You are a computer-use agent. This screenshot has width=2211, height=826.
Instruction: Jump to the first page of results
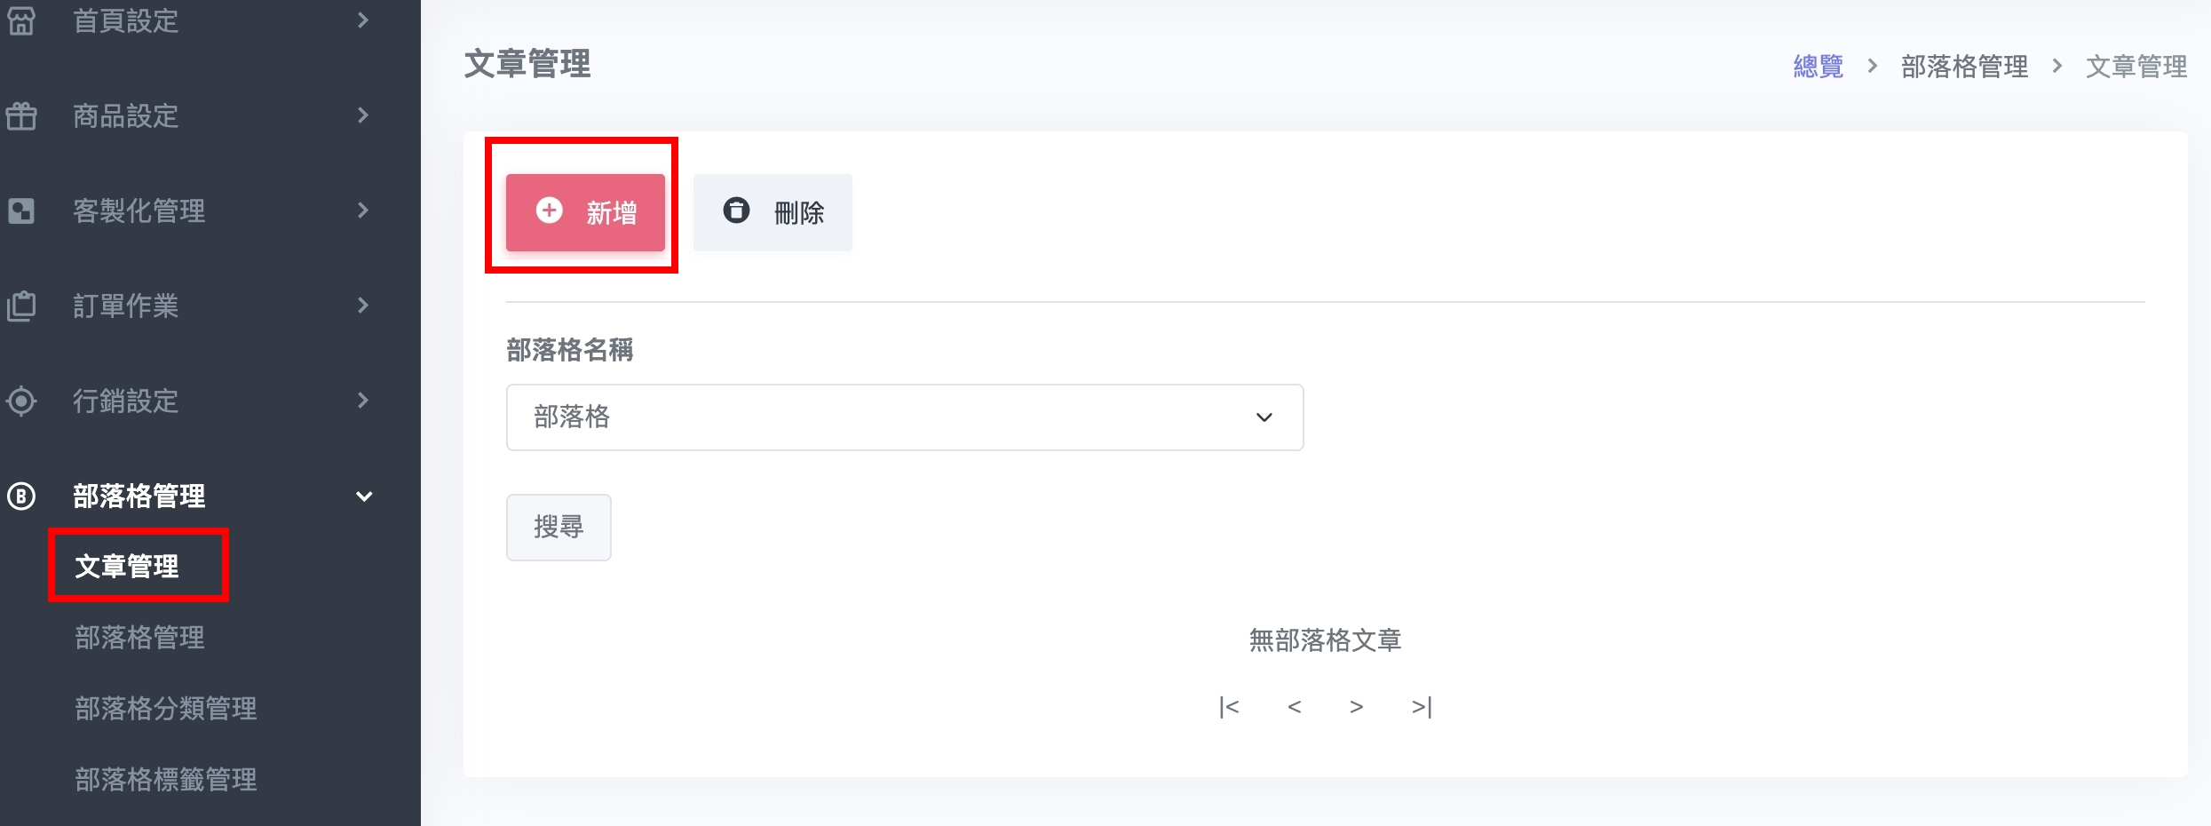point(1229,707)
